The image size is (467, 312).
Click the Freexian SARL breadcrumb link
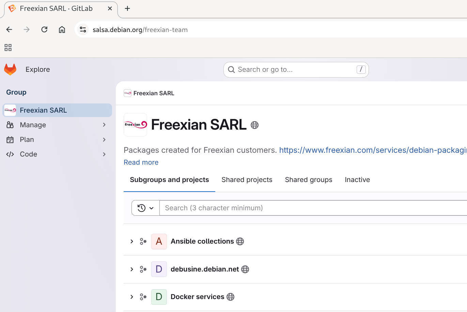click(x=154, y=93)
